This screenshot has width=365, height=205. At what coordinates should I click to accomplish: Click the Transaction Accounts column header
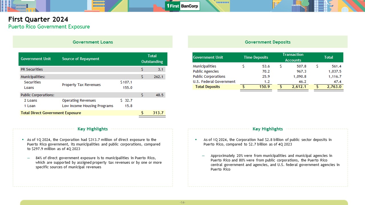pos(293,57)
